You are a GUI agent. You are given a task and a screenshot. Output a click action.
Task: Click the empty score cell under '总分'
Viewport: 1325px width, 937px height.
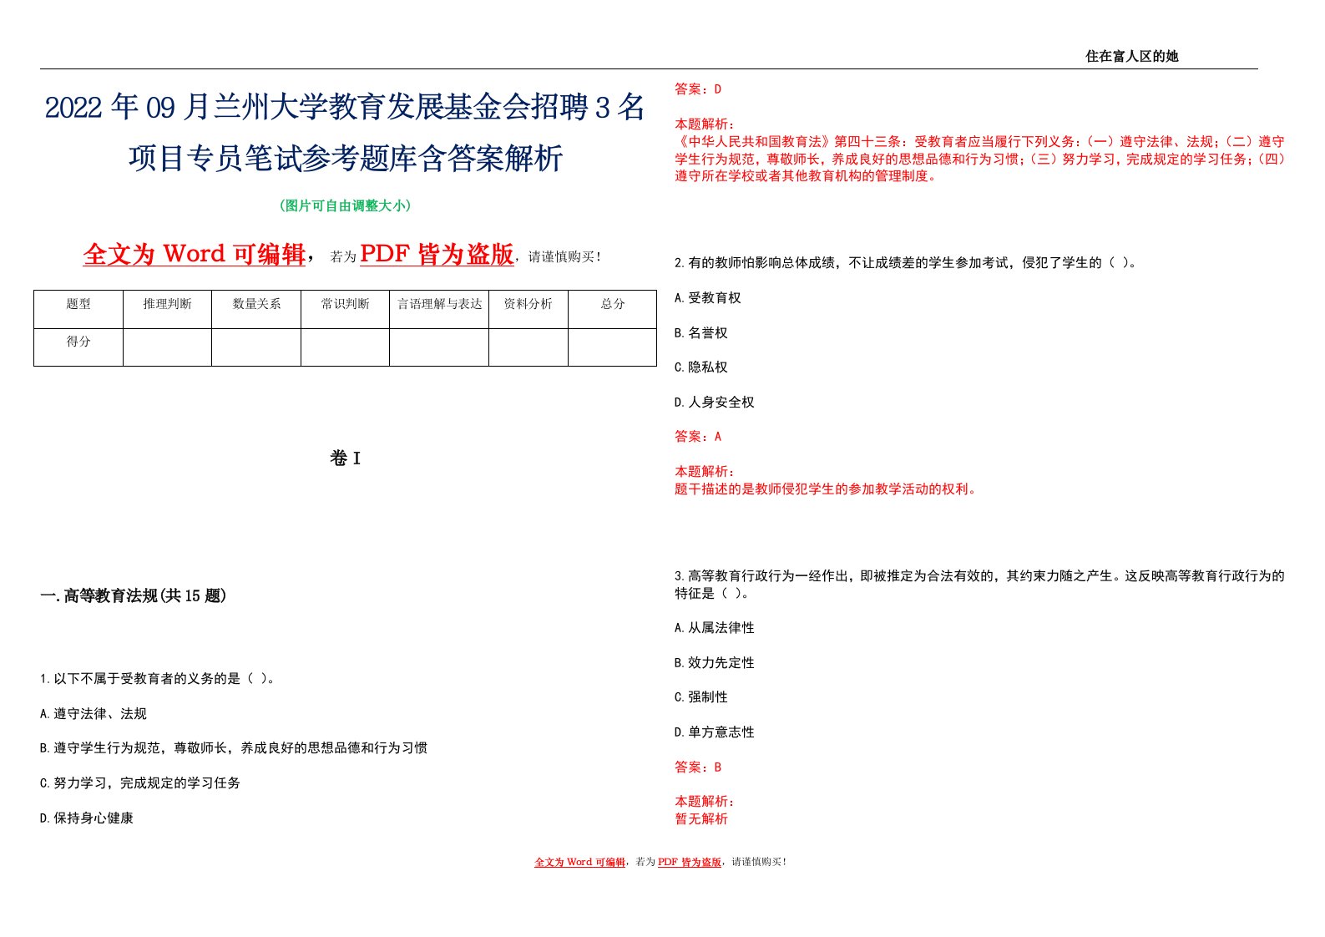pos(613,347)
